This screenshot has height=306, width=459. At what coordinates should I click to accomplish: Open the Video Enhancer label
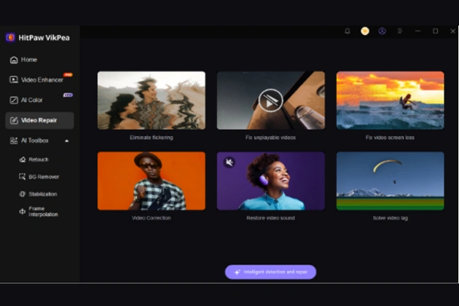click(42, 80)
